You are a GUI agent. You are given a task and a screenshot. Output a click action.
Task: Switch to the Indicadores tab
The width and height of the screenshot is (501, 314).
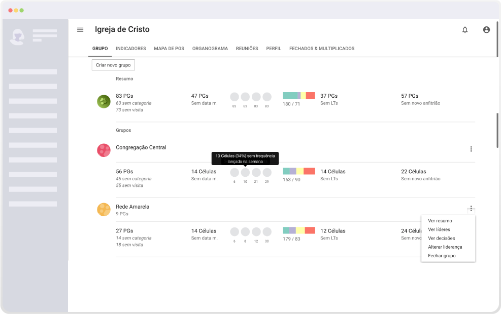point(130,49)
